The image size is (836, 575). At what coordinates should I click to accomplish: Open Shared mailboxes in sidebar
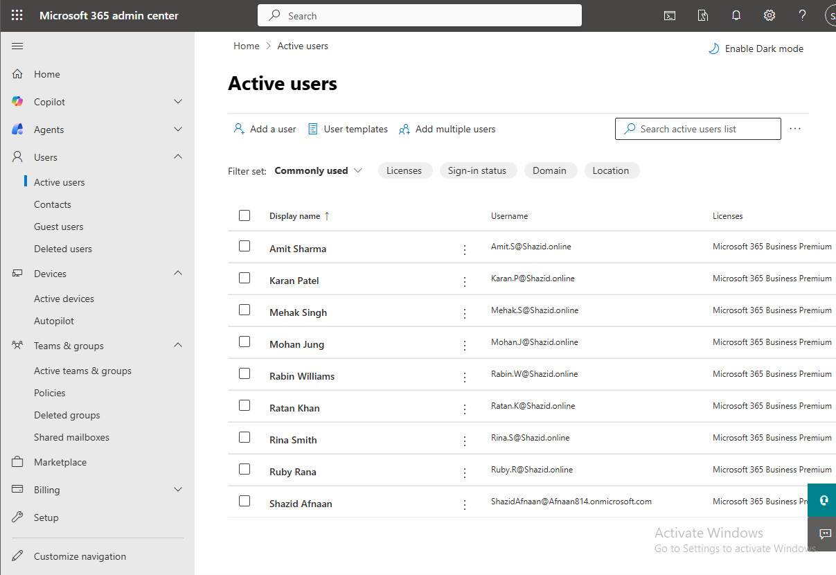pos(72,437)
